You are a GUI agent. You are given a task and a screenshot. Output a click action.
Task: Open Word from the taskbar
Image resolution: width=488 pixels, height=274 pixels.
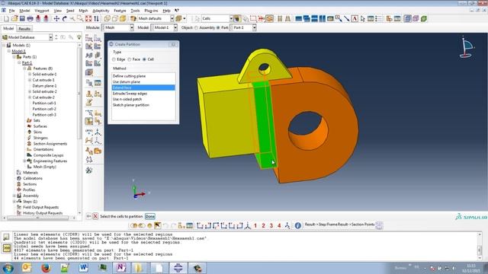click(x=83, y=267)
